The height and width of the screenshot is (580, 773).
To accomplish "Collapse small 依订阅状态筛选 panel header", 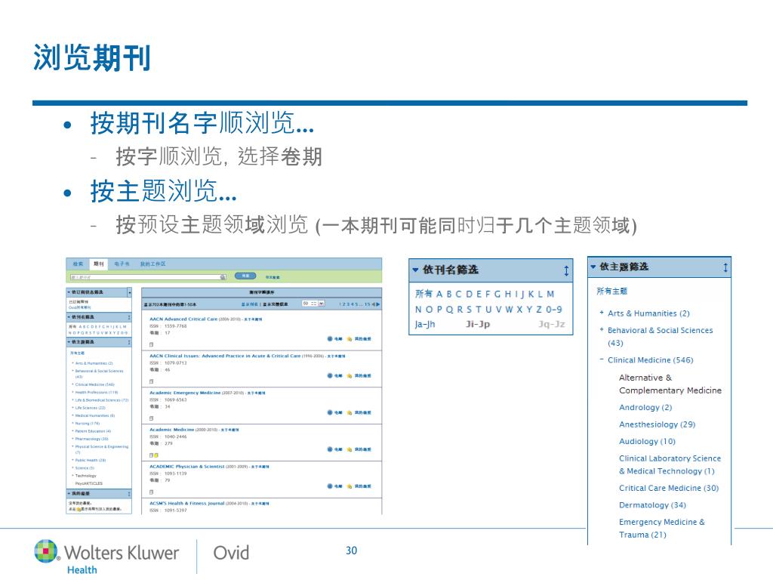I will 99,292.
